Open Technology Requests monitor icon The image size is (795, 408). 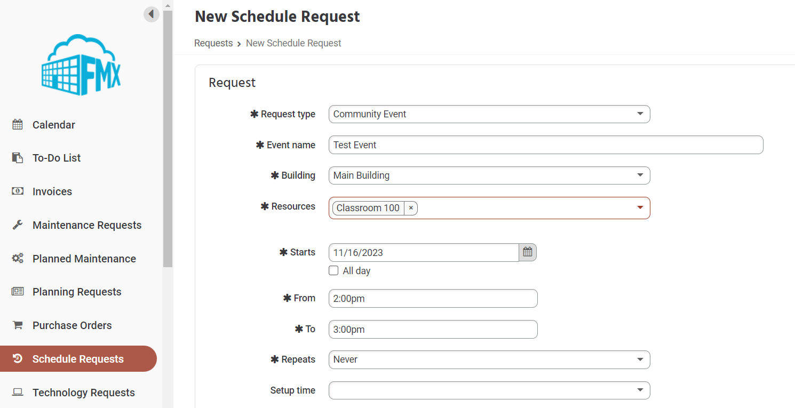pyautogui.click(x=18, y=392)
